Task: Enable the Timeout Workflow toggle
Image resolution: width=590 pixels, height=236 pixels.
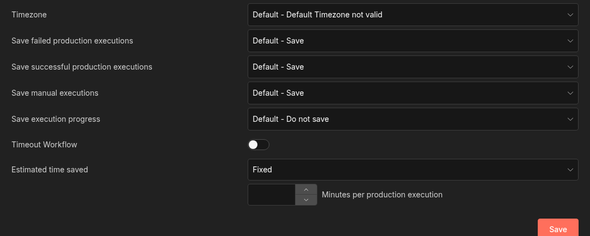Action: pos(259,145)
